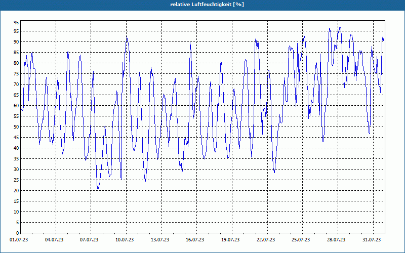Click the y-axis value 65
Image resolution: width=405 pixels, height=253 pixels.
(16, 95)
